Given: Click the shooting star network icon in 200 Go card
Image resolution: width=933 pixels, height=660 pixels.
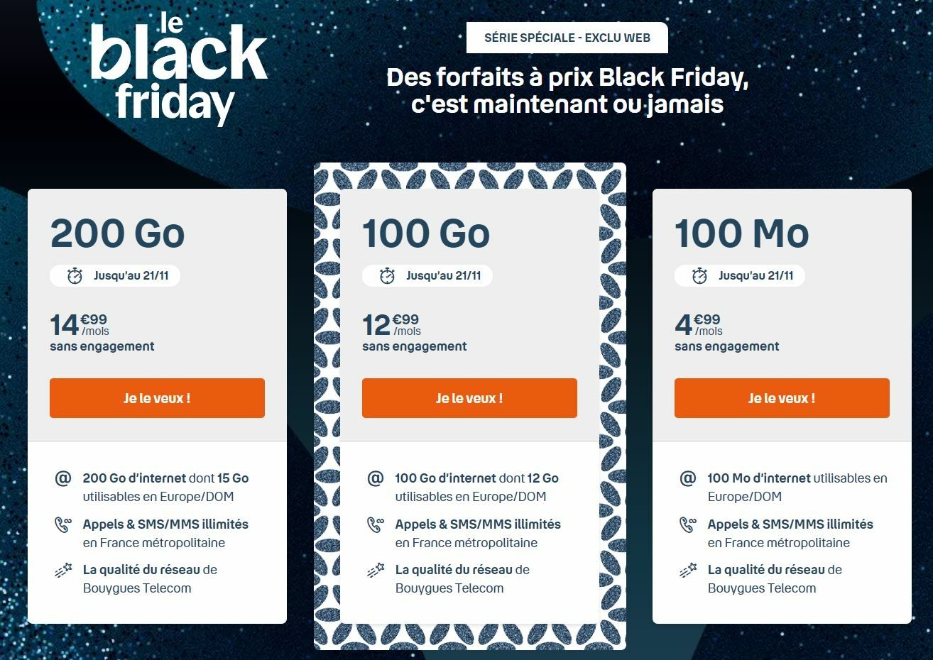Looking at the screenshot, I should coord(63,570).
